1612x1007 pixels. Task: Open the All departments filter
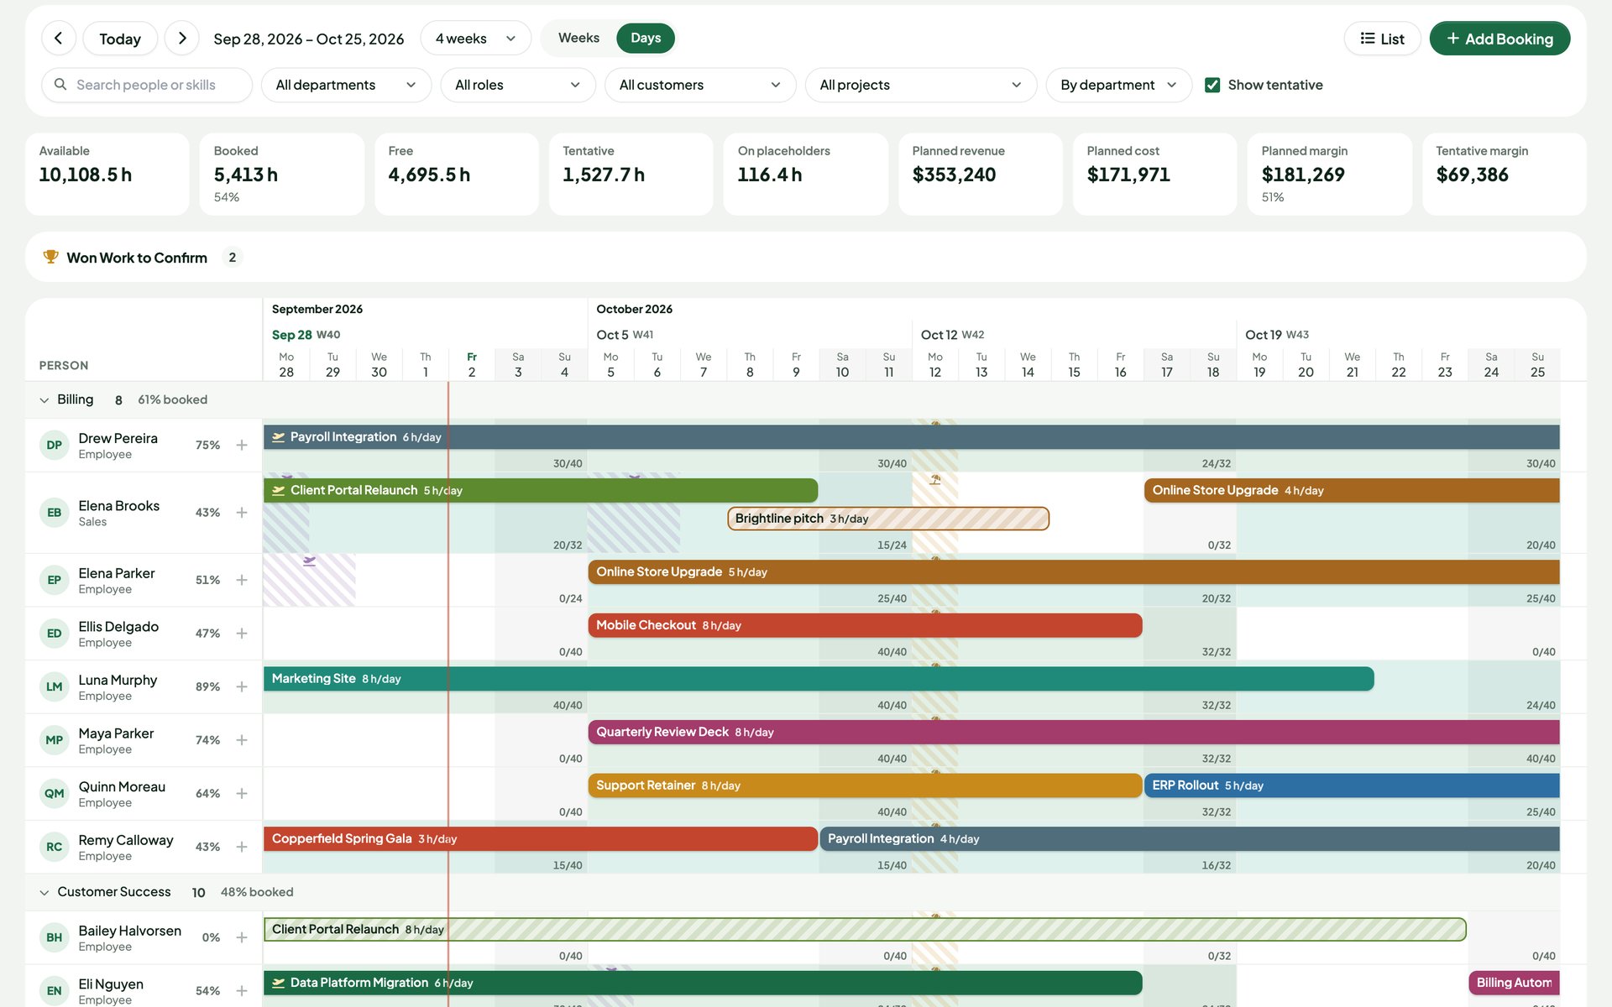346,85
